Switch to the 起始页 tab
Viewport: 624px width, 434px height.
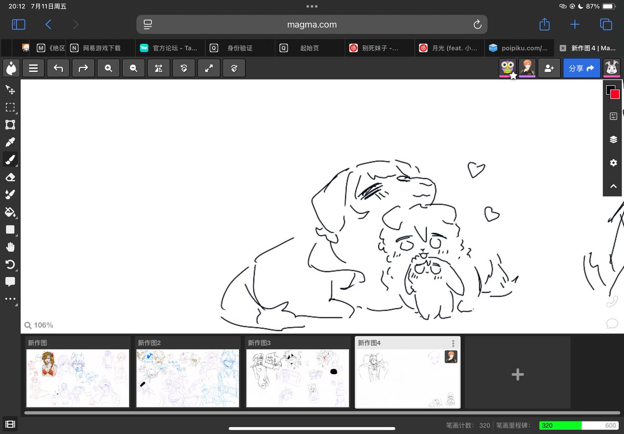point(310,48)
